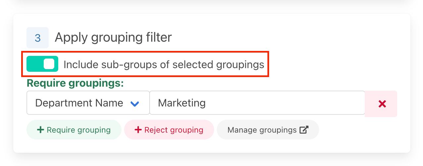423x166 pixels.
Task: Click the green "Require groupings:" label
Action: click(75, 83)
